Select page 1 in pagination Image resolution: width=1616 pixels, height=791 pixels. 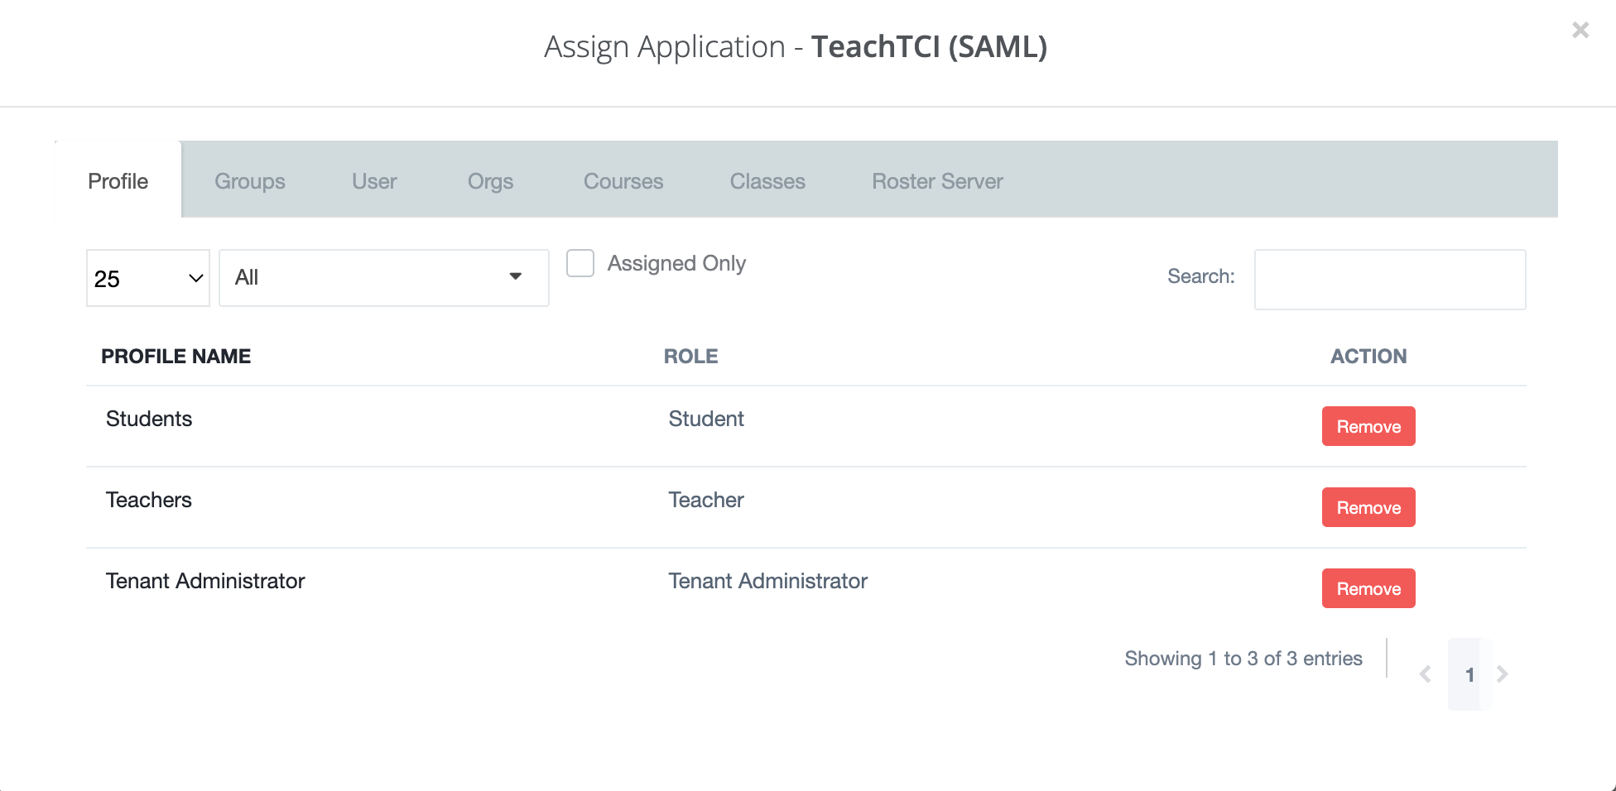pos(1469,674)
